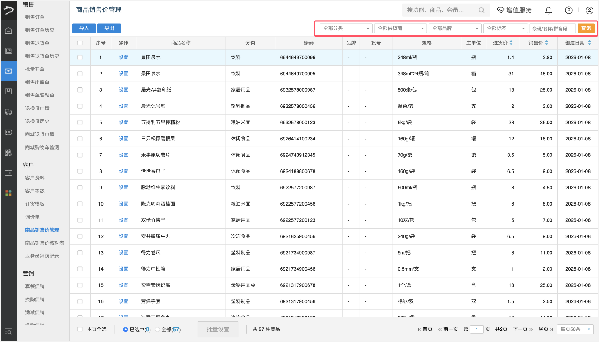Select the home icon in left sidebar
The width and height of the screenshot is (599, 342).
[x=8, y=30]
